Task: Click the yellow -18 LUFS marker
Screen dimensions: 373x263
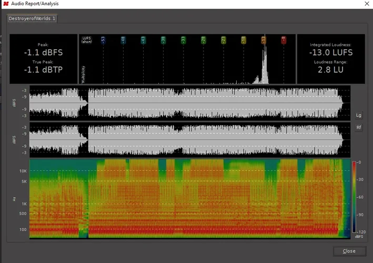Action: 243,39
